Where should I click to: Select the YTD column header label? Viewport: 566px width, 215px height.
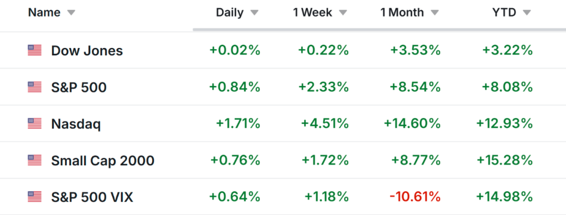504,13
